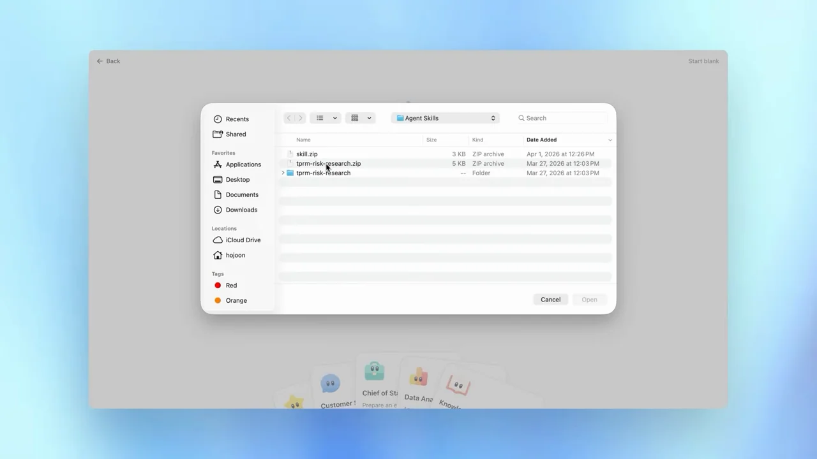Open the hojoon home folder
Screen dimensions: 817x459
point(229,256)
